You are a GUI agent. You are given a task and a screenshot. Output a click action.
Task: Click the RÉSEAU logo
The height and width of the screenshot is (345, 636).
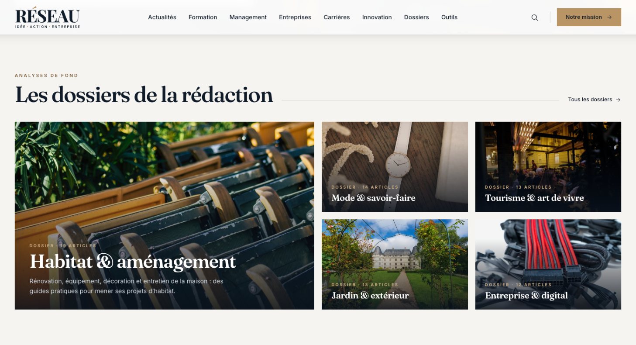tap(48, 17)
